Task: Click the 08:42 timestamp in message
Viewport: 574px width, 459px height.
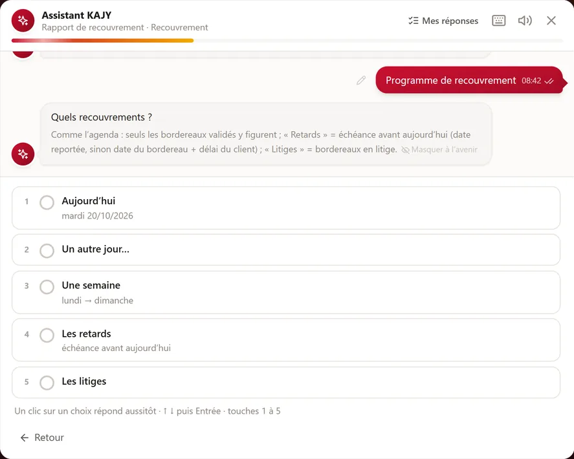Action: (531, 81)
